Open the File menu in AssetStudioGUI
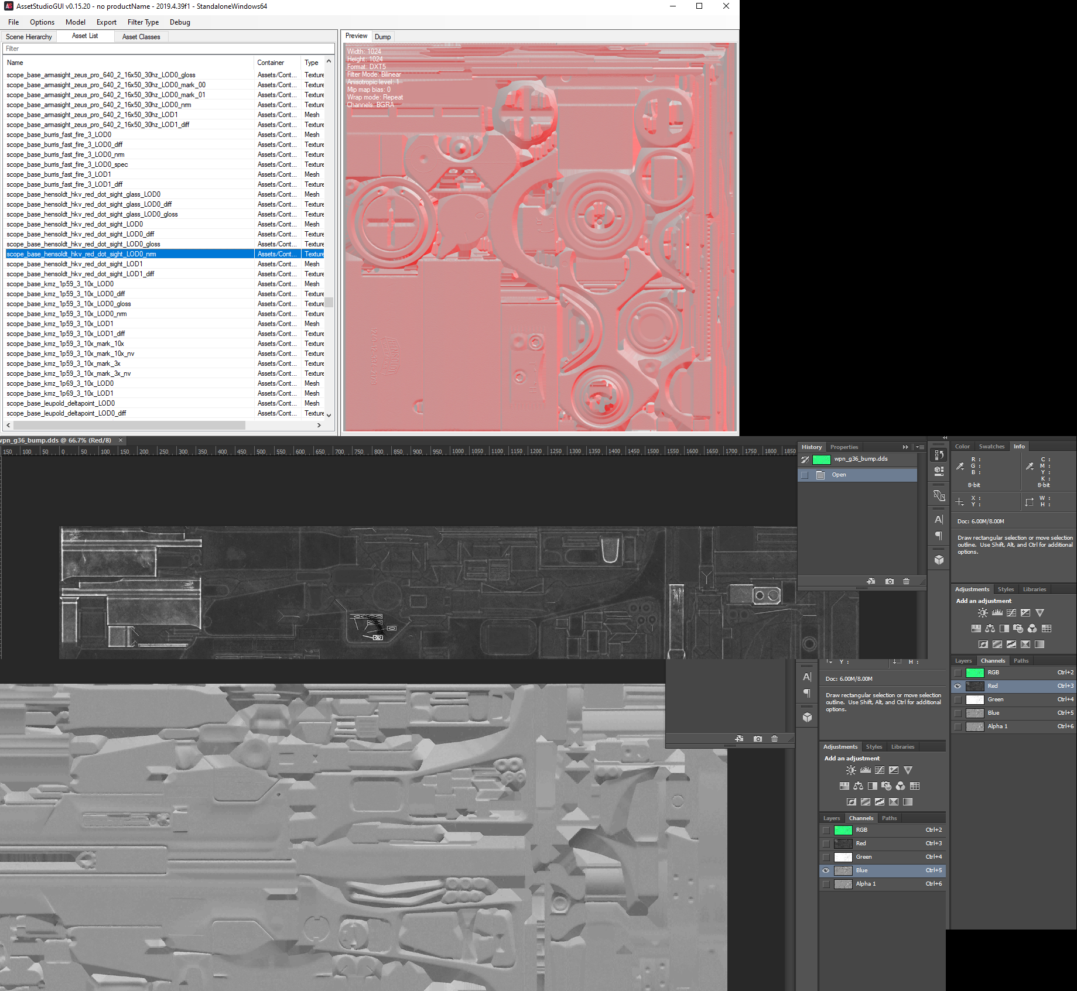The image size is (1077, 991). click(13, 22)
